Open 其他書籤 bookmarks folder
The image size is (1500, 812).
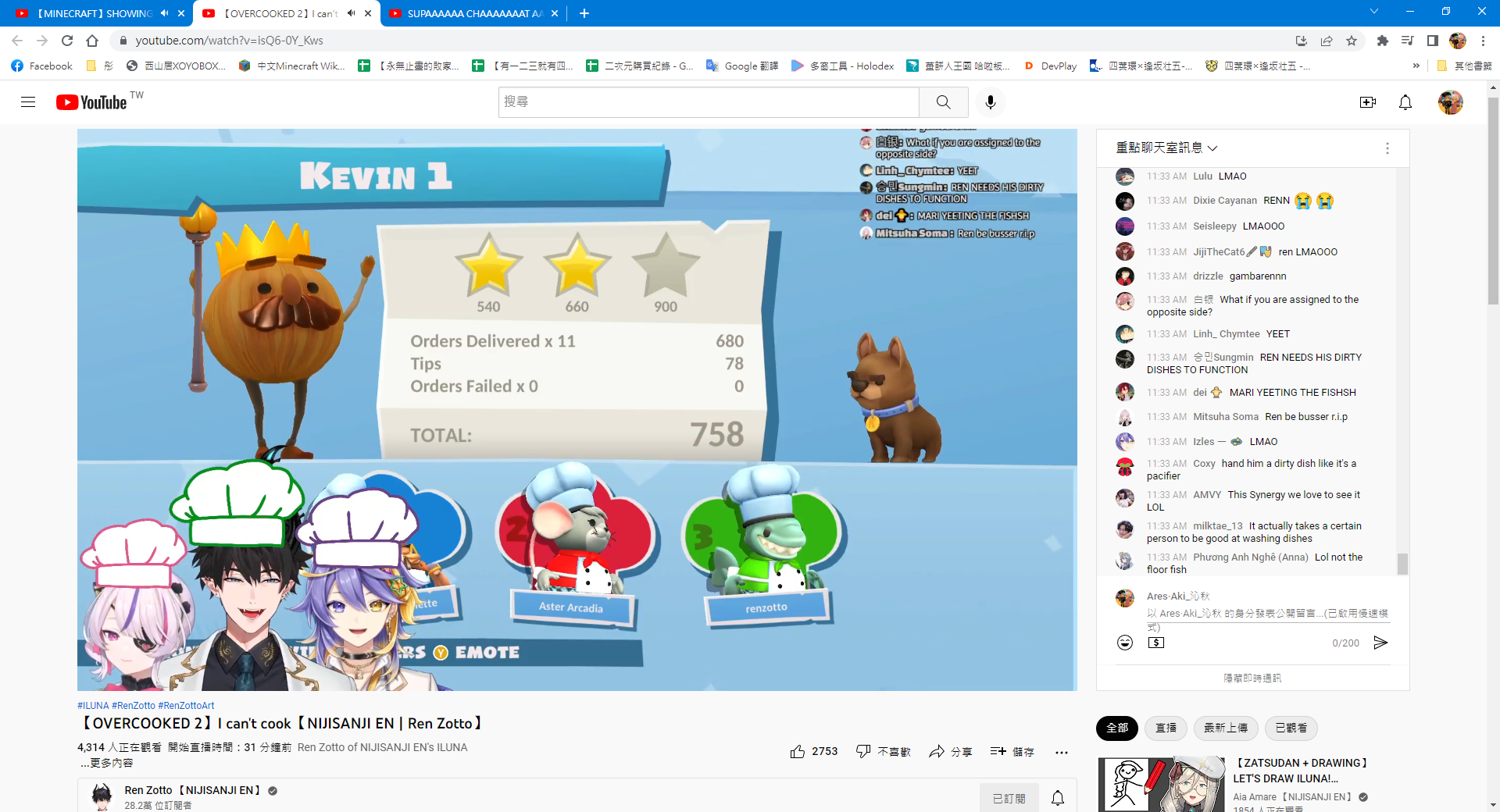pos(1464,66)
